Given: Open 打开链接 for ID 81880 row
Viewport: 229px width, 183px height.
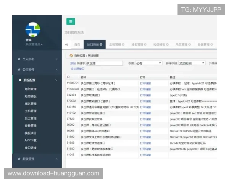Looking at the screenshot, I should (x=145, y=149).
